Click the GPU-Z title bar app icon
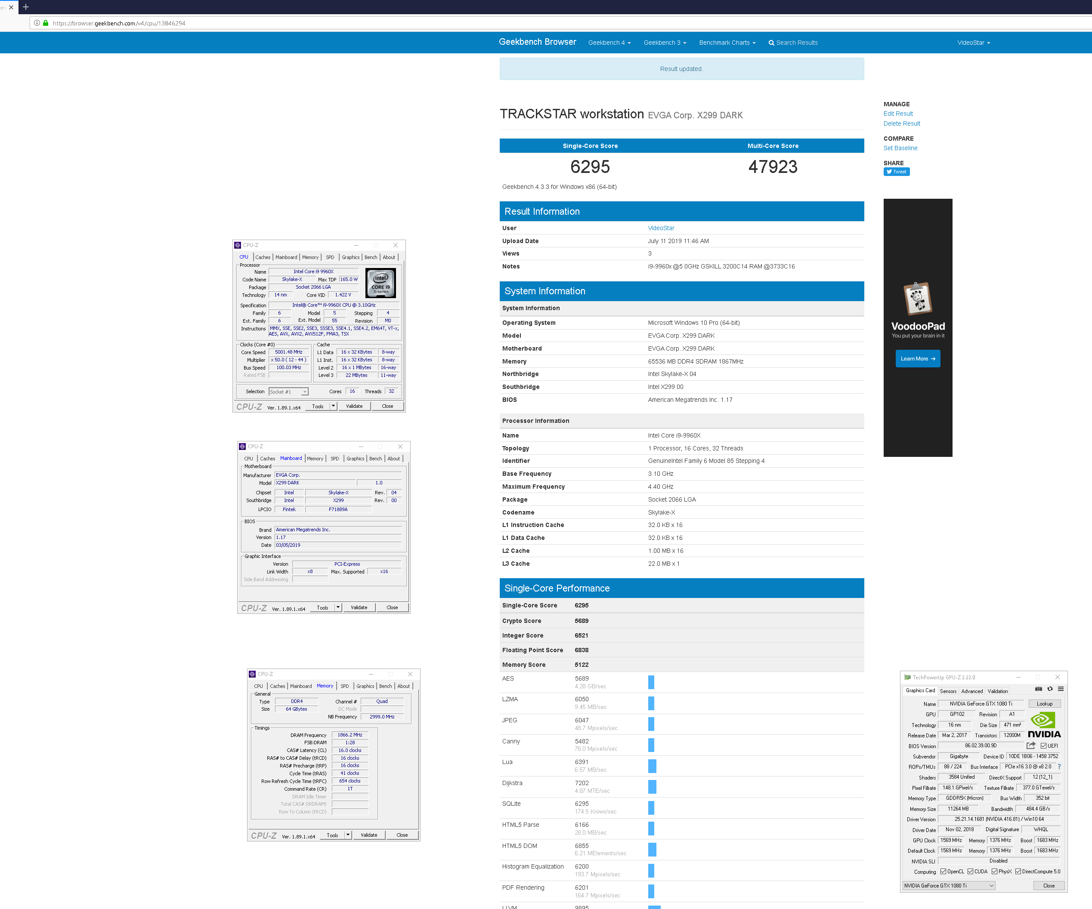The image size is (1092, 909). pos(907,677)
